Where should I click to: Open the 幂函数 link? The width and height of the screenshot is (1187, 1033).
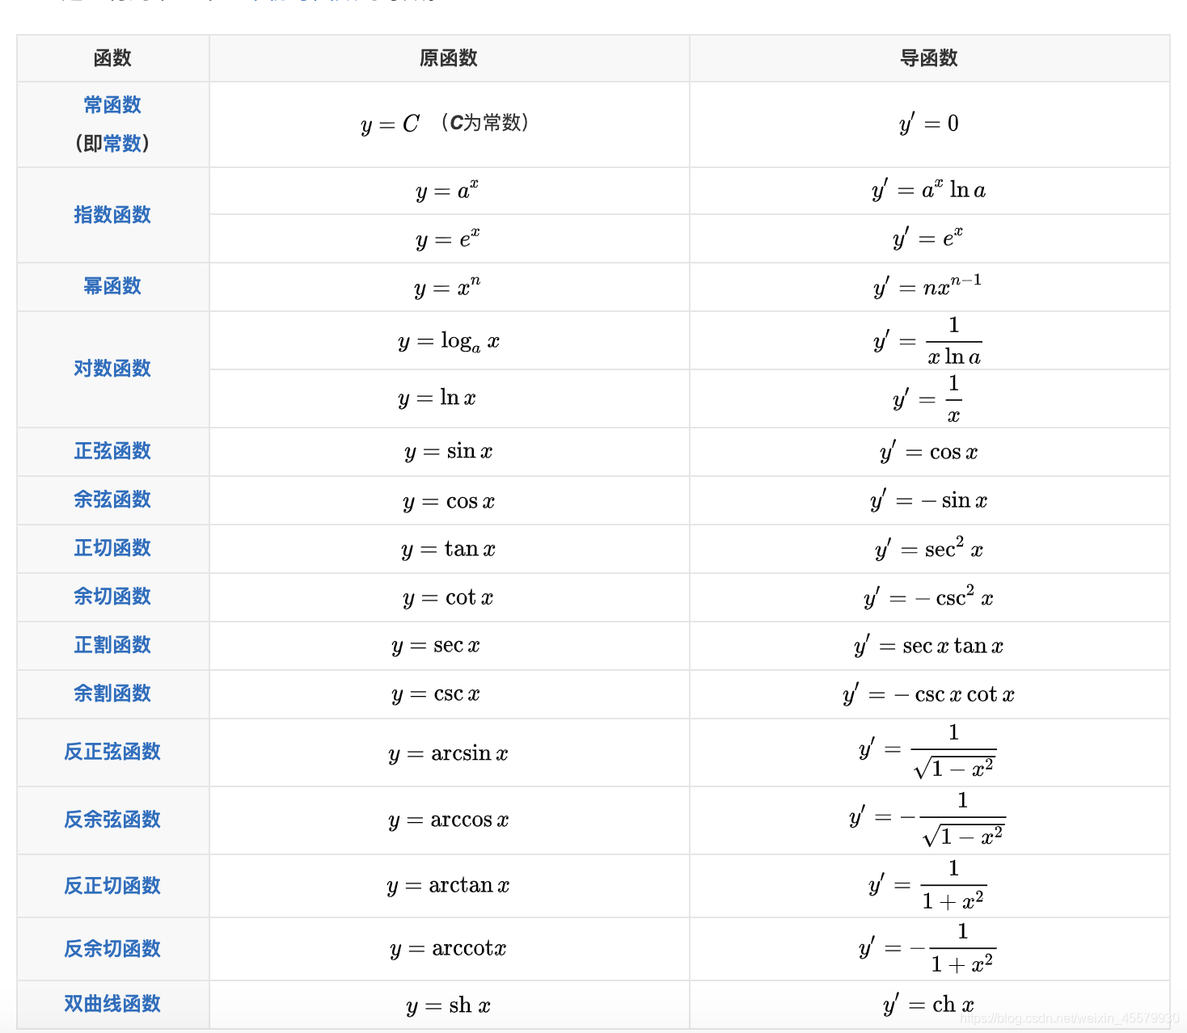(112, 286)
